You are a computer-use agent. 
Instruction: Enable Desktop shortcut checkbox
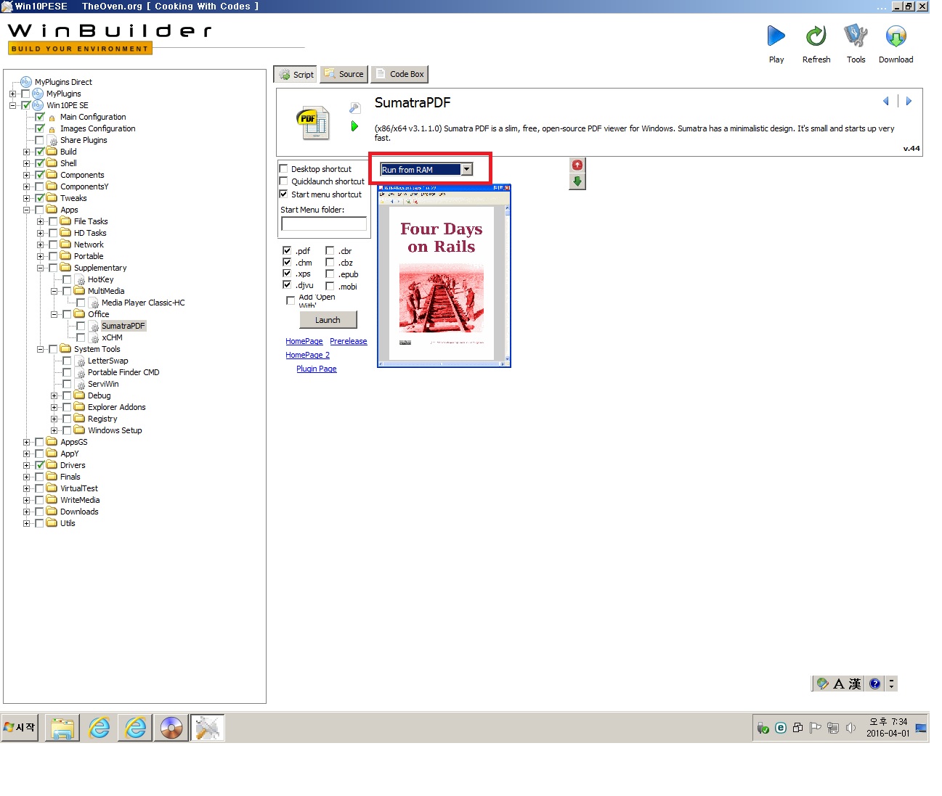284,168
